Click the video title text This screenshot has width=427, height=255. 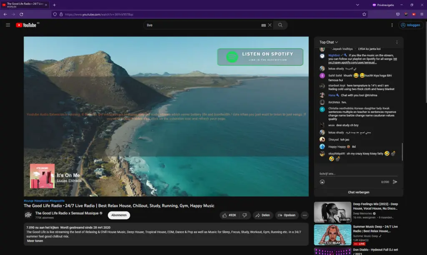click(119, 206)
